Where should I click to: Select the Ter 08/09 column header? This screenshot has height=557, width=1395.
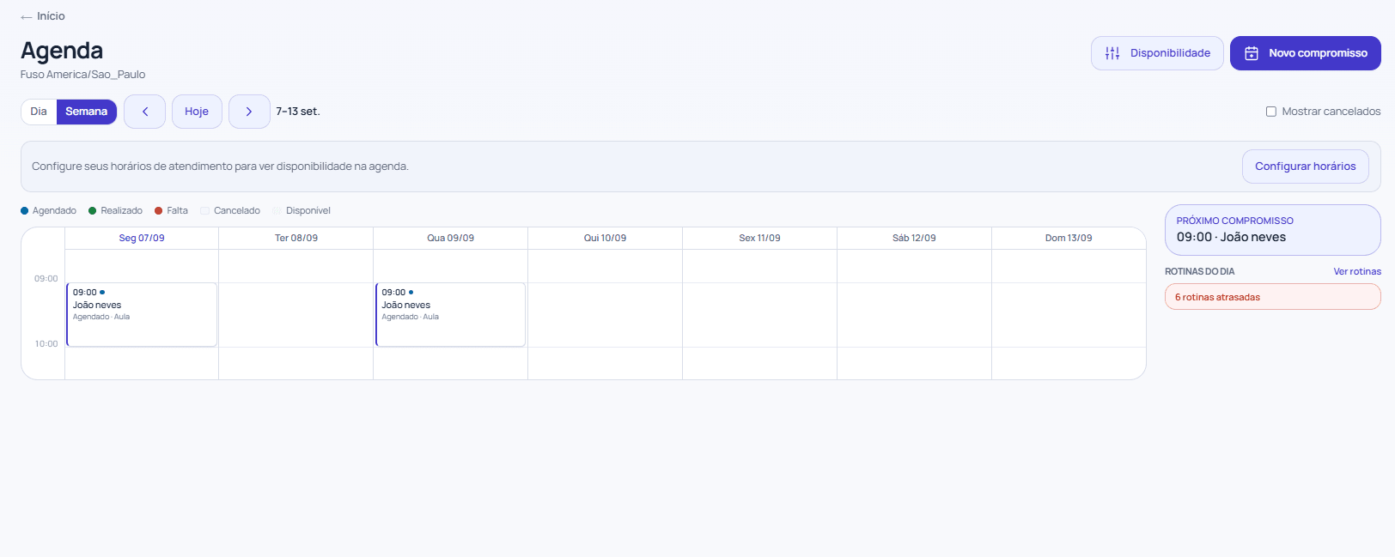(x=296, y=239)
